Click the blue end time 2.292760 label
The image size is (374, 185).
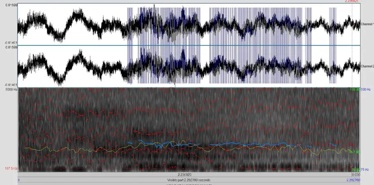(353, 180)
